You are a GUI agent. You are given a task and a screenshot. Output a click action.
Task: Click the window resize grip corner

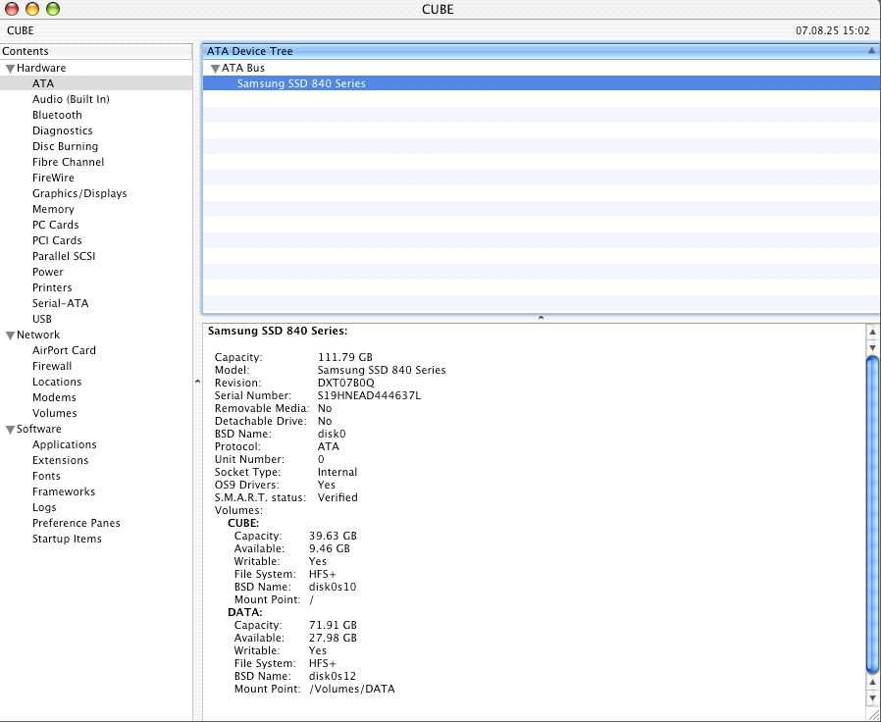[874, 715]
